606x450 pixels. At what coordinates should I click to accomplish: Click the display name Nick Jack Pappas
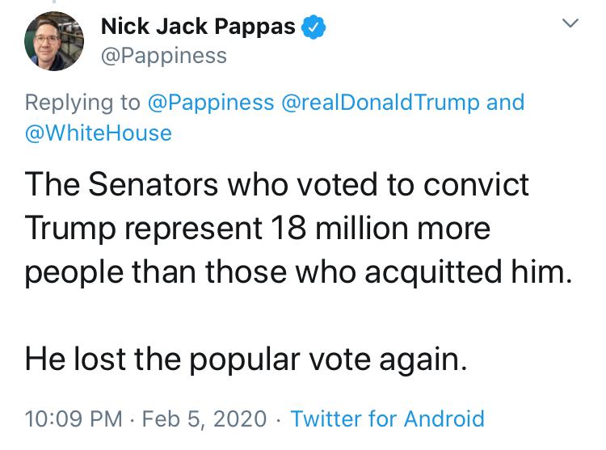[x=199, y=27]
